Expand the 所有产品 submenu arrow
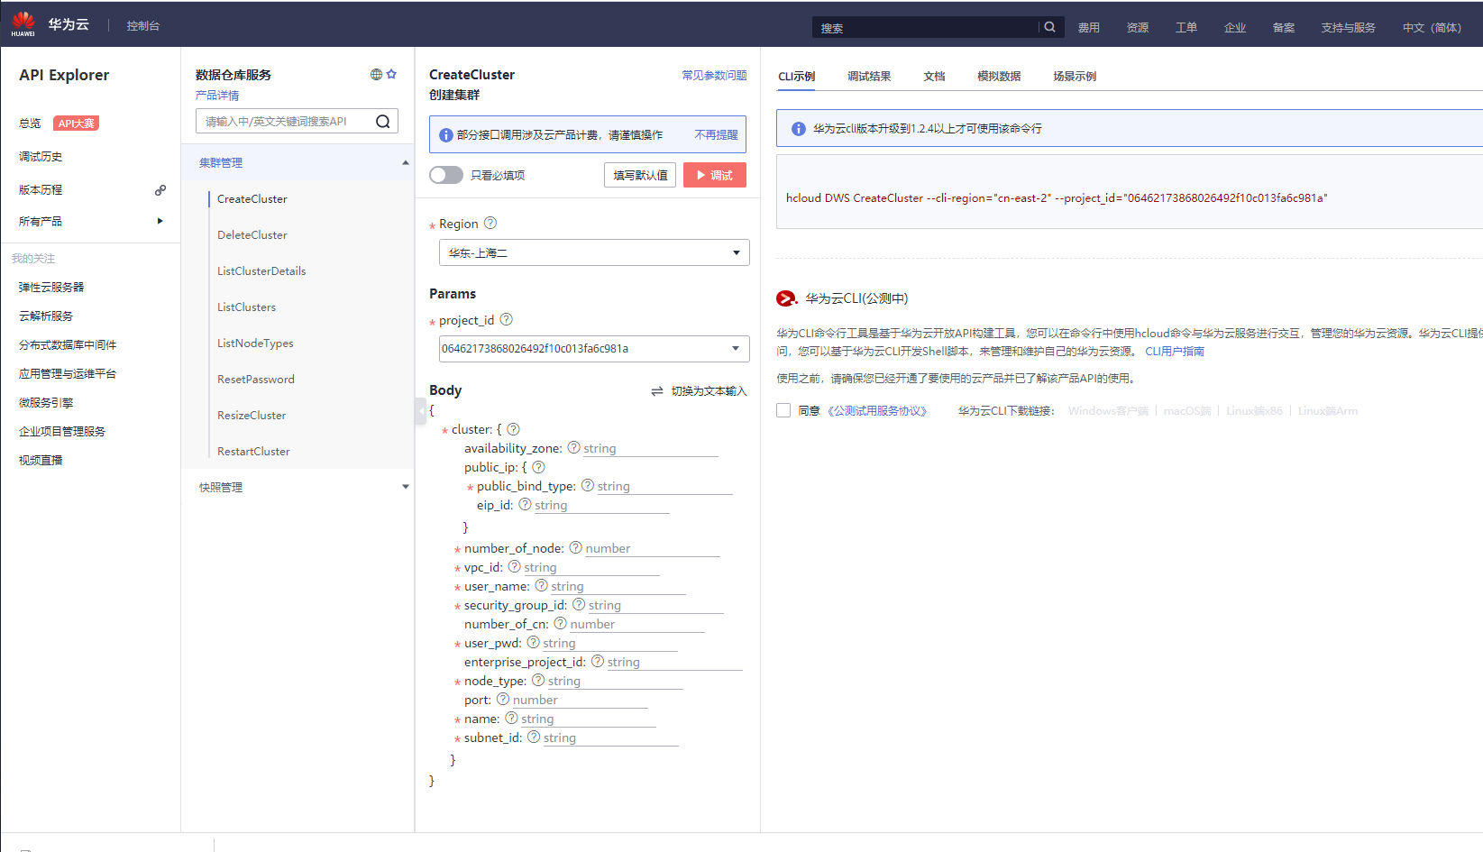 [160, 221]
